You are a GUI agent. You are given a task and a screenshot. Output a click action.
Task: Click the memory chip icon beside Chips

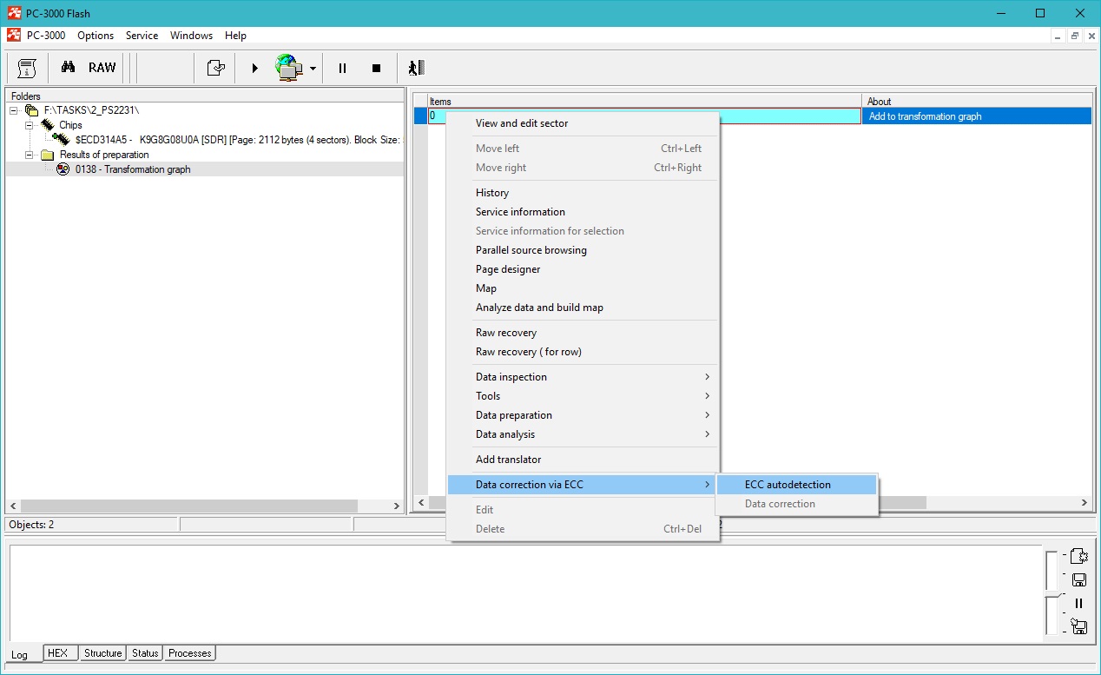pyautogui.click(x=48, y=125)
